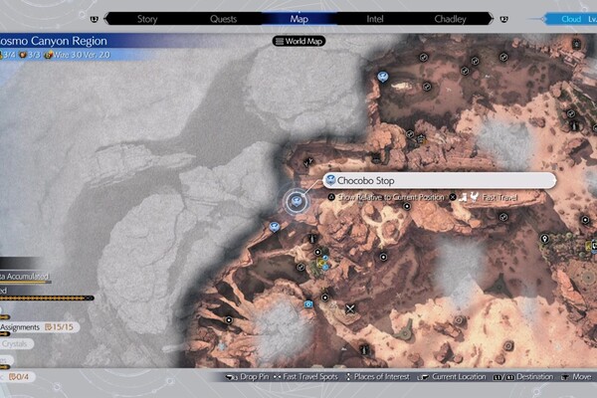Click the Chocobo Stop icon inside tooltip
This screenshot has width=597, height=398.
(330, 180)
